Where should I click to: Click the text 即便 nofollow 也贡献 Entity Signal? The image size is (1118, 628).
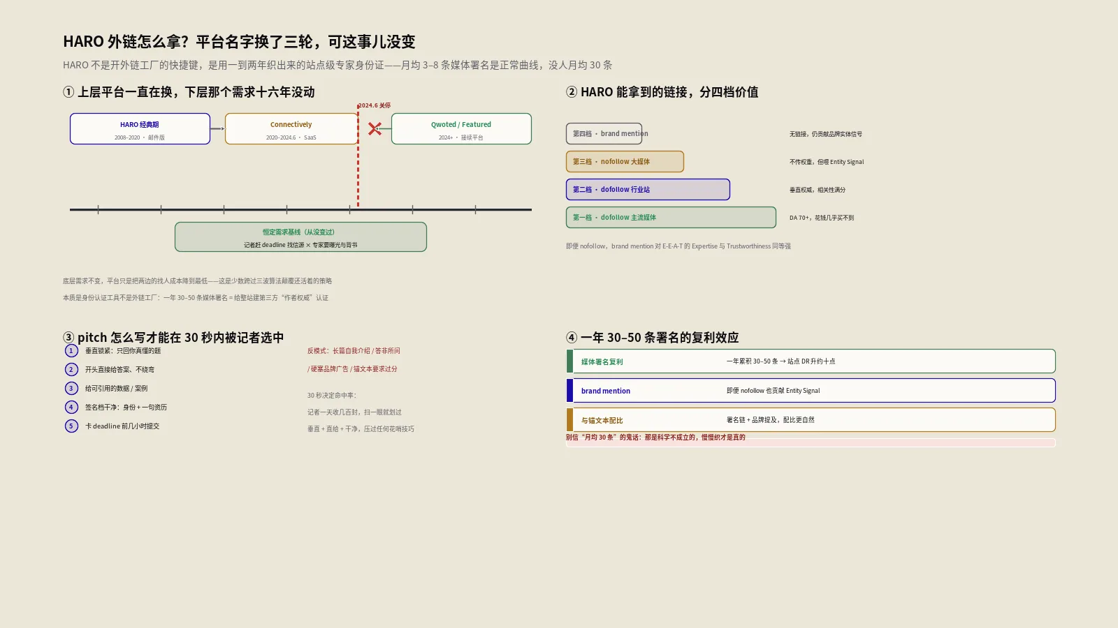coord(773,391)
